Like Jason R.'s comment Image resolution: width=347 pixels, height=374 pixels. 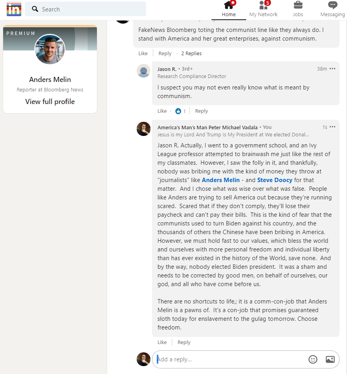click(162, 111)
